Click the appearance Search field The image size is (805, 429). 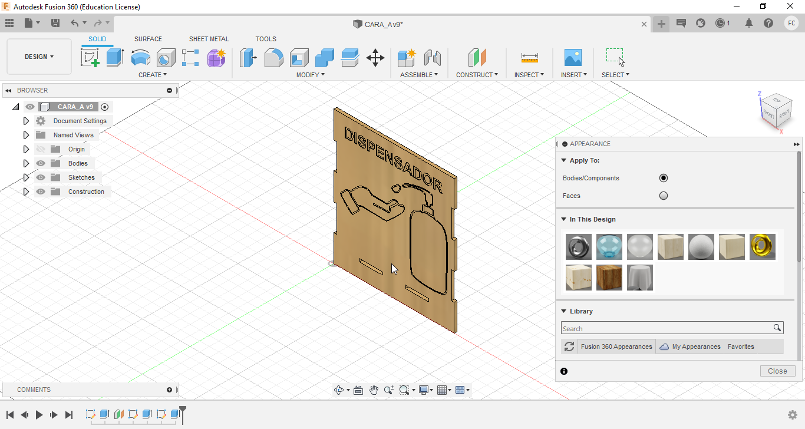point(672,328)
